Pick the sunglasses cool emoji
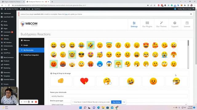The height and width of the screenshot is (110, 197). 81,55
